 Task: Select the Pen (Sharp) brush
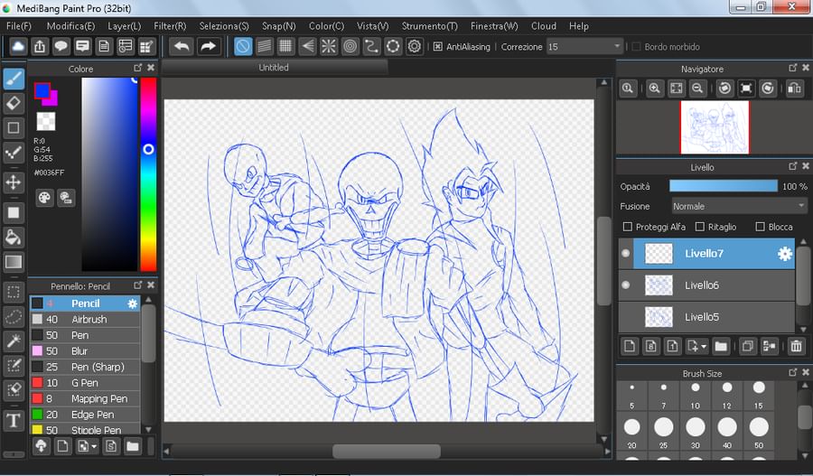(85, 367)
